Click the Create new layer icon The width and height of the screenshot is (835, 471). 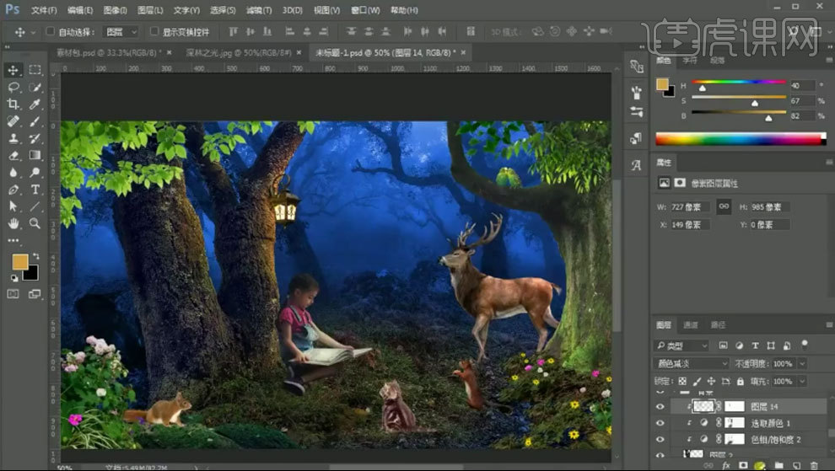[796, 465]
